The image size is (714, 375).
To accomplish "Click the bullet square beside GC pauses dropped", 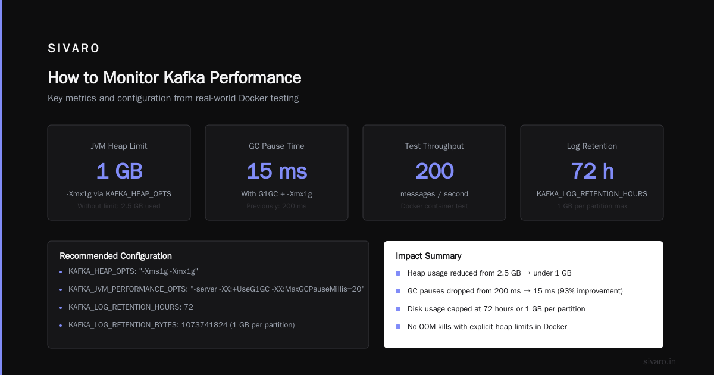I will pyautogui.click(x=398, y=291).
